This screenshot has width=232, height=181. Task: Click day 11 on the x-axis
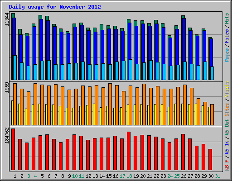point(82,176)
